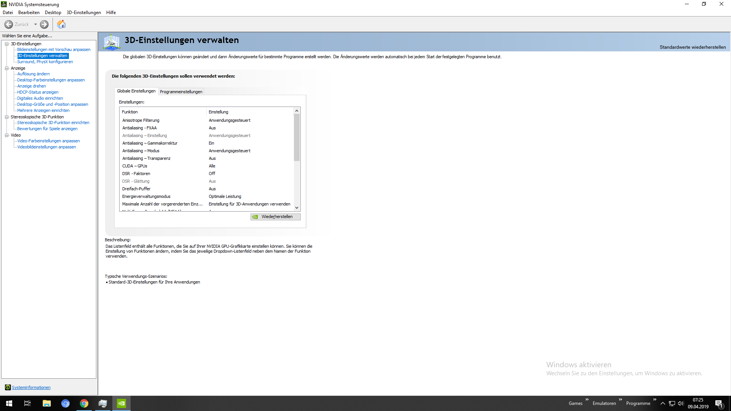Viewport: 731px width, 411px height.
Task: Open the 3D-Einstellungen menu
Action: [x=83, y=13]
